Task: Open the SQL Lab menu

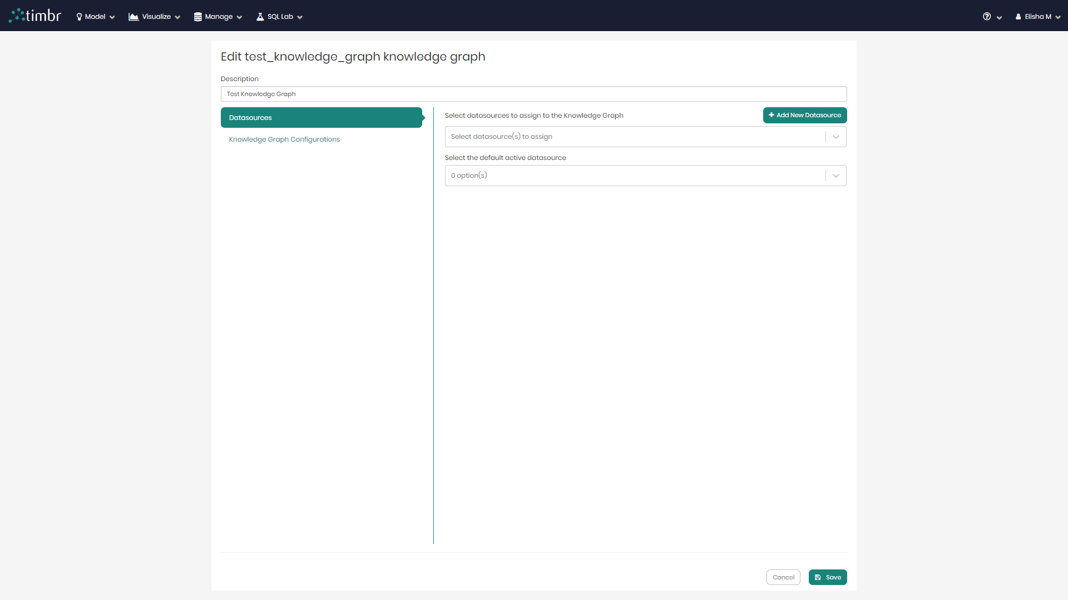Action: [x=280, y=17]
